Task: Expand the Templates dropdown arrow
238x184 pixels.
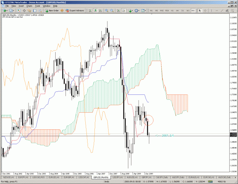Action: [x=145, y=11]
